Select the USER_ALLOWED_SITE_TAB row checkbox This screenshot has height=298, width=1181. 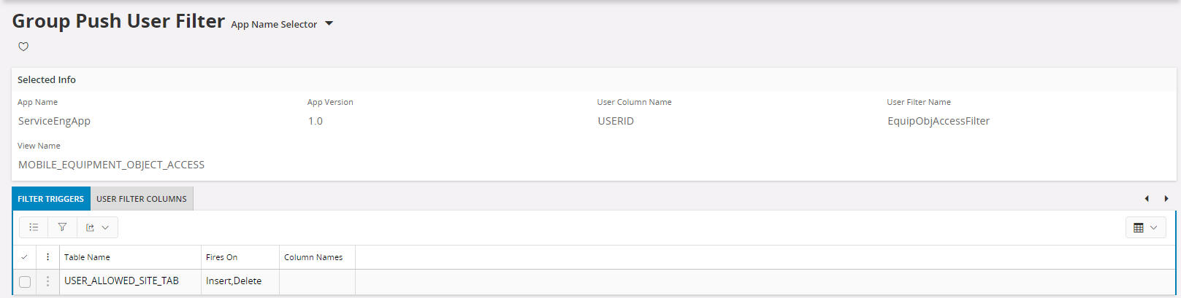25,282
